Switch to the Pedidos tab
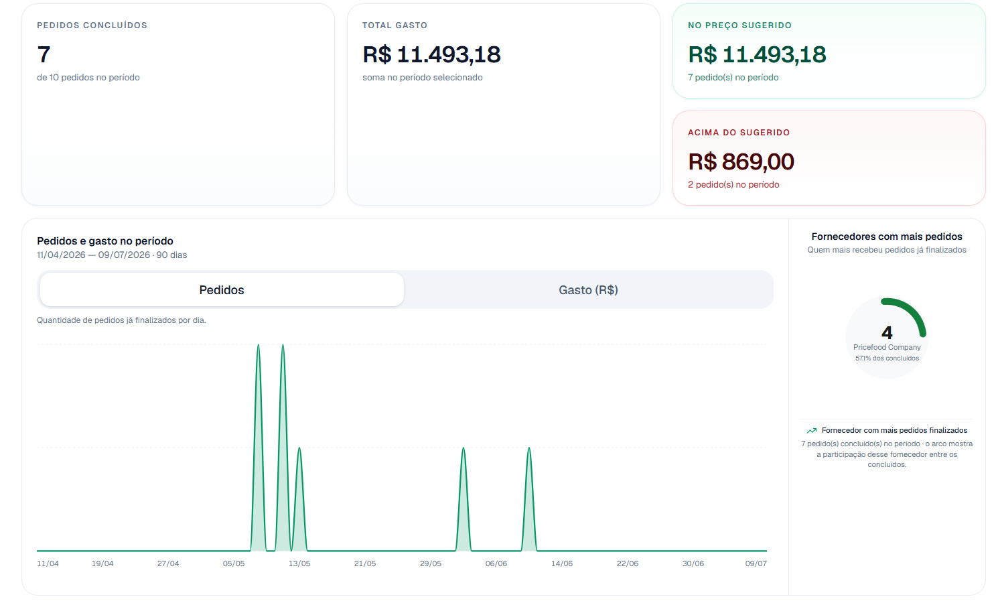Image resolution: width=996 pixels, height=603 pixels. [x=222, y=289]
